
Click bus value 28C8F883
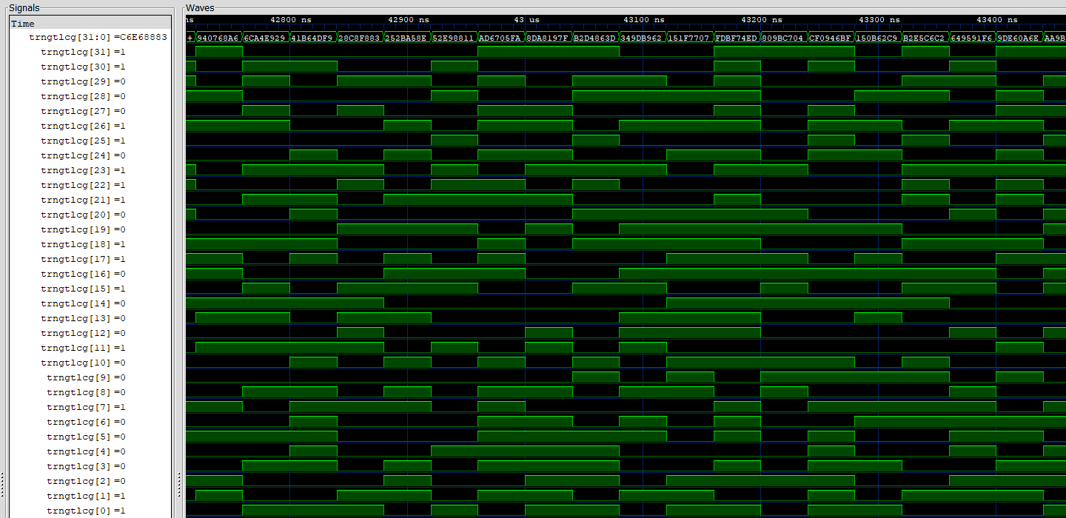click(360, 37)
